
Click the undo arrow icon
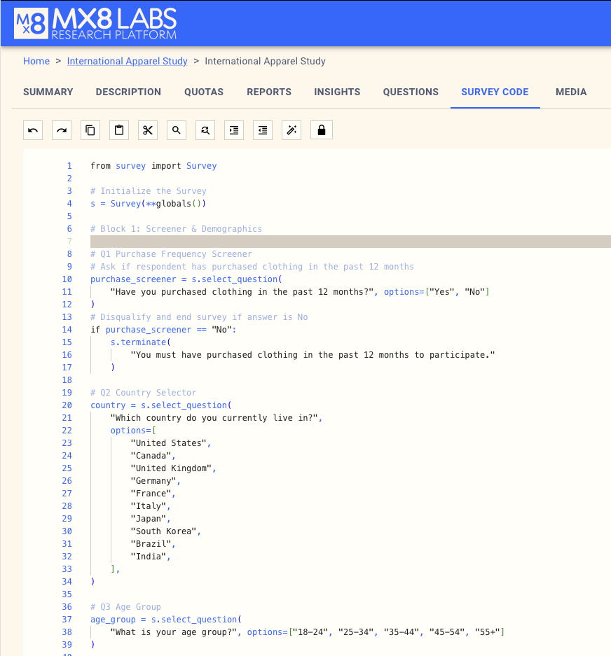(x=33, y=130)
